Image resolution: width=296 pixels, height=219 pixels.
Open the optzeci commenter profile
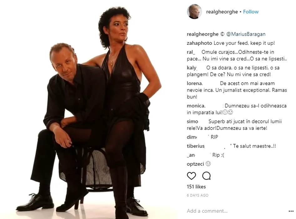(x=195, y=164)
